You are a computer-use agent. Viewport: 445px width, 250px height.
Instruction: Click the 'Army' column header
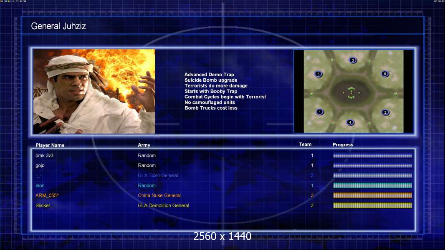(144, 145)
